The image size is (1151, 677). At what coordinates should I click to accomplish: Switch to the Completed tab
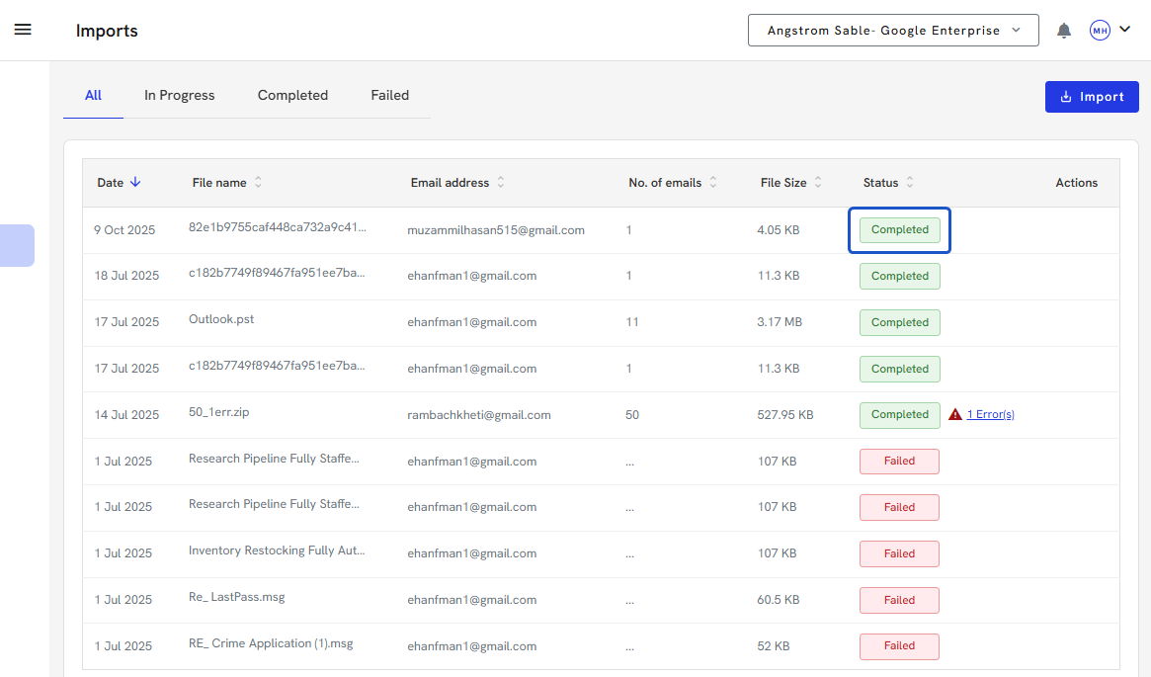[x=292, y=96]
